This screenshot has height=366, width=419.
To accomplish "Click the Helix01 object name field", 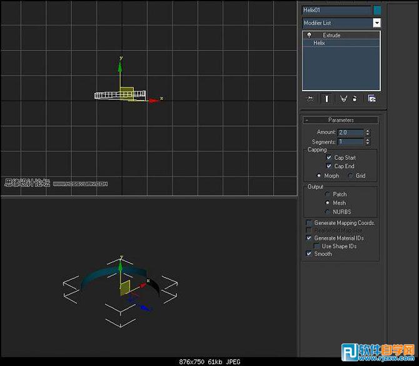I will pos(336,10).
